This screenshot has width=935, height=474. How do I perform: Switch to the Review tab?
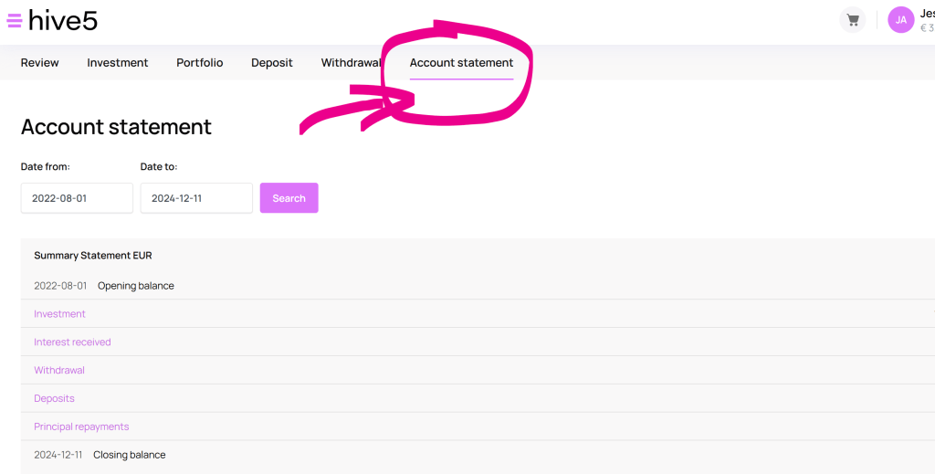pos(40,63)
